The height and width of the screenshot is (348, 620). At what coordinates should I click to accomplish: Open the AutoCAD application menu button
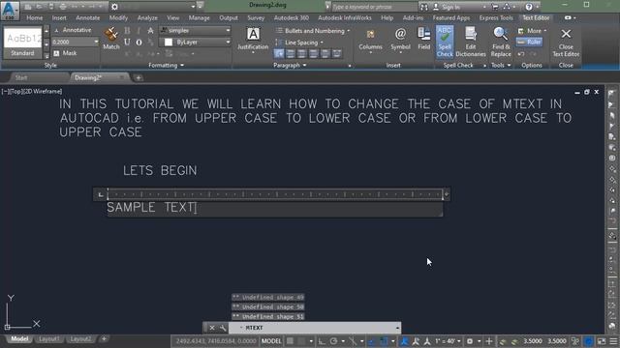coord(10,11)
